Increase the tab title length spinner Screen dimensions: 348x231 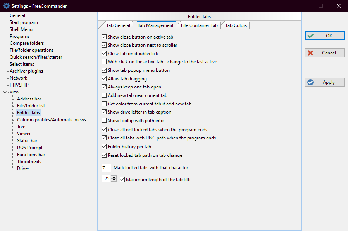(114, 178)
